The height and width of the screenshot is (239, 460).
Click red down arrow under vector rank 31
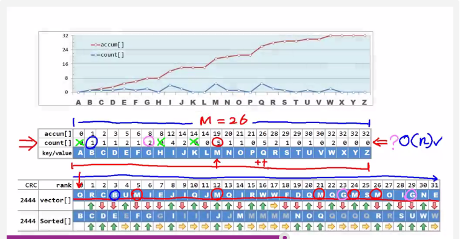click(434, 206)
